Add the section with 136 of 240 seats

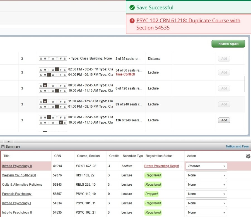224,120
